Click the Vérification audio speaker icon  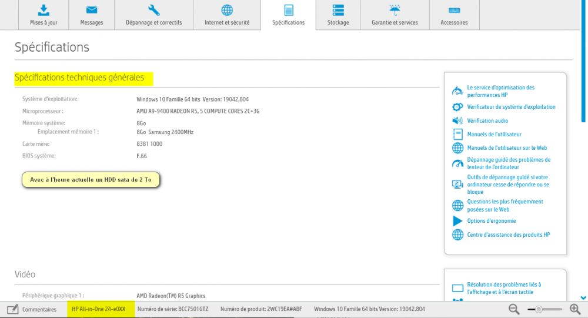pos(457,120)
